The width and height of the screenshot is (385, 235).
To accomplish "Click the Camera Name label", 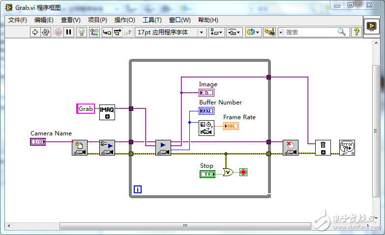I will tap(51, 133).
